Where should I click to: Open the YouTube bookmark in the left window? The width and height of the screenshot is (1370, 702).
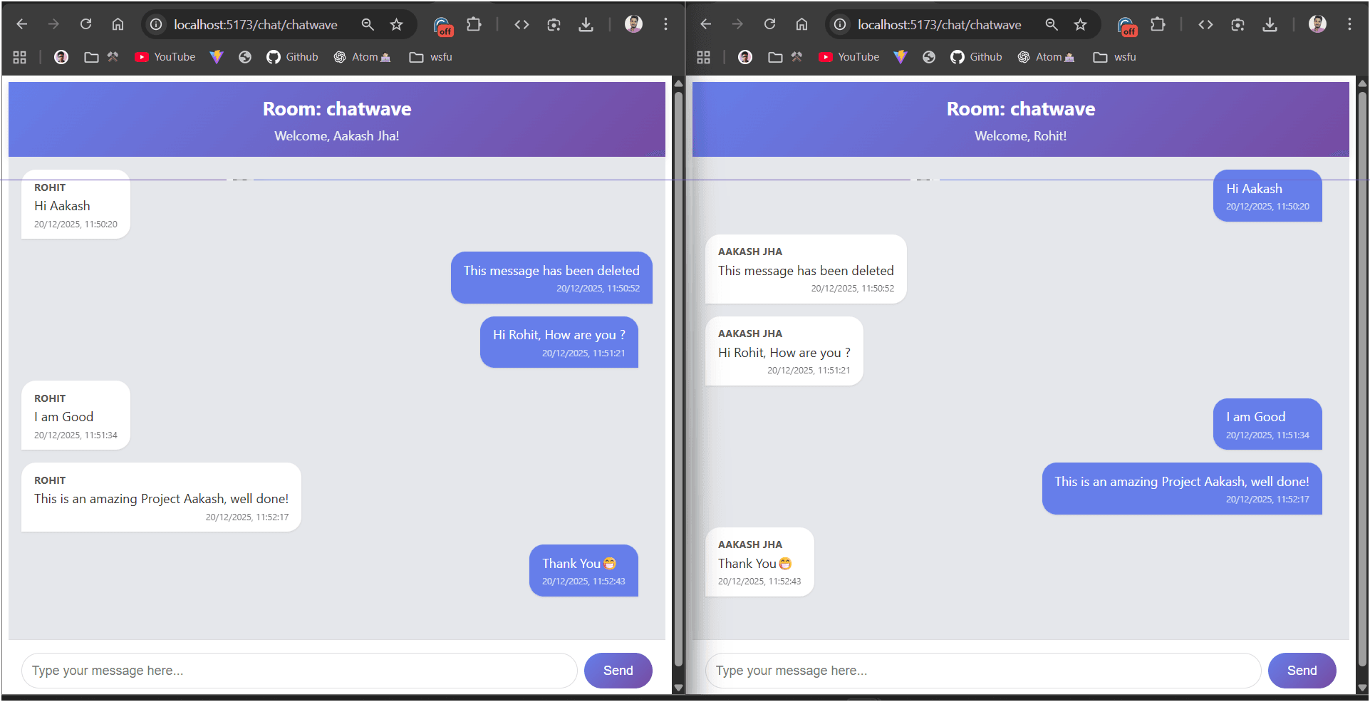click(x=165, y=57)
